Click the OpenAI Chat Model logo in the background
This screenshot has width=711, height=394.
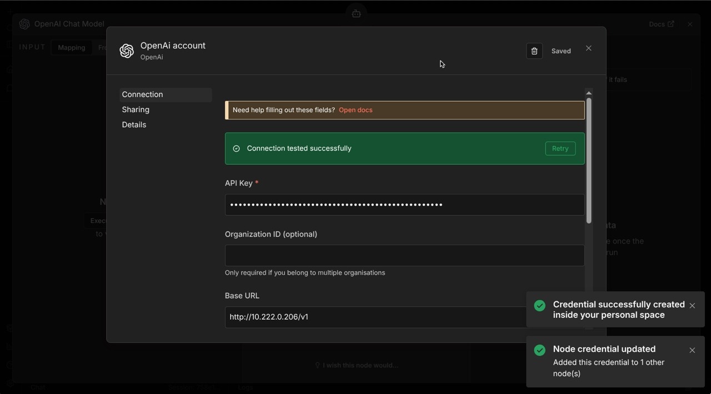click(x=24, y=24)
